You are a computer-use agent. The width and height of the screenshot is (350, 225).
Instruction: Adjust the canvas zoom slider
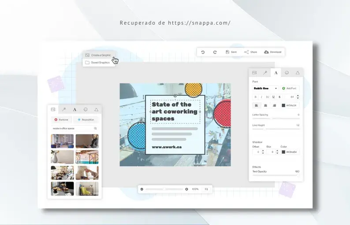[x=164, y=189]
